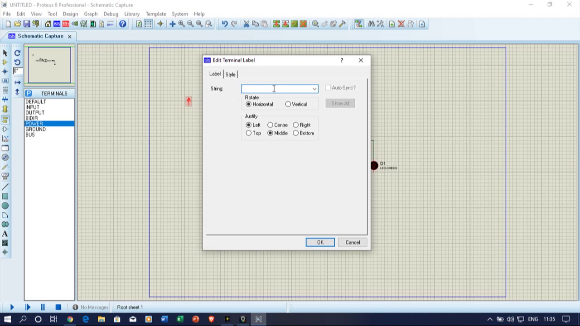The image size is (580, 326).
Task: Select the 2D text 'A' tool
Action: [5, 234]
